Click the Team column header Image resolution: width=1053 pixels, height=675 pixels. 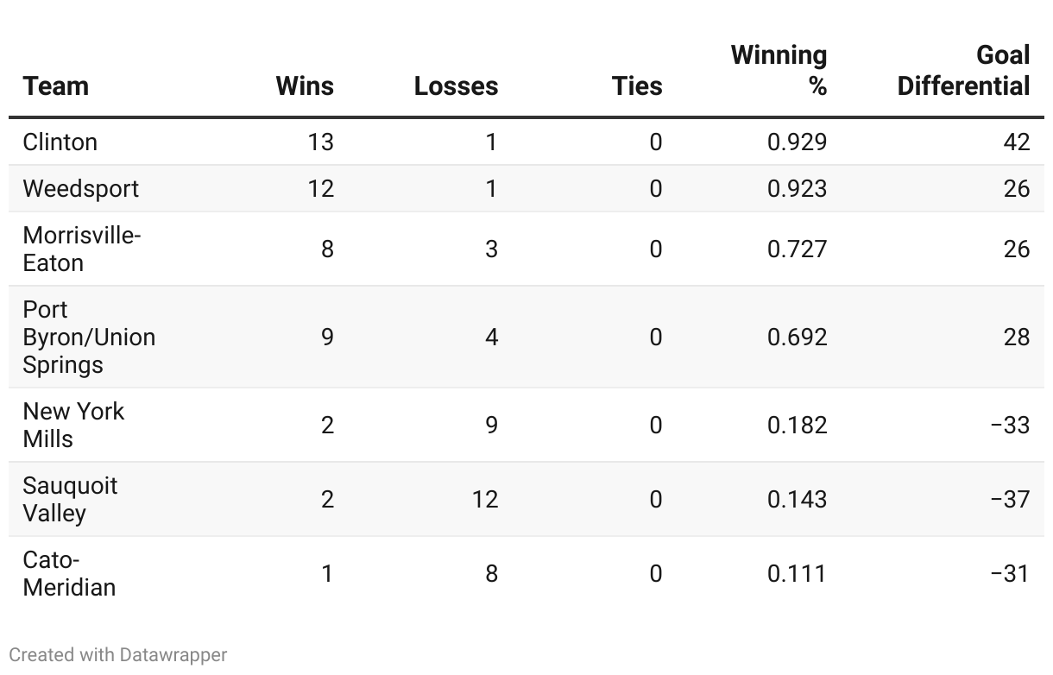point(56,86)
